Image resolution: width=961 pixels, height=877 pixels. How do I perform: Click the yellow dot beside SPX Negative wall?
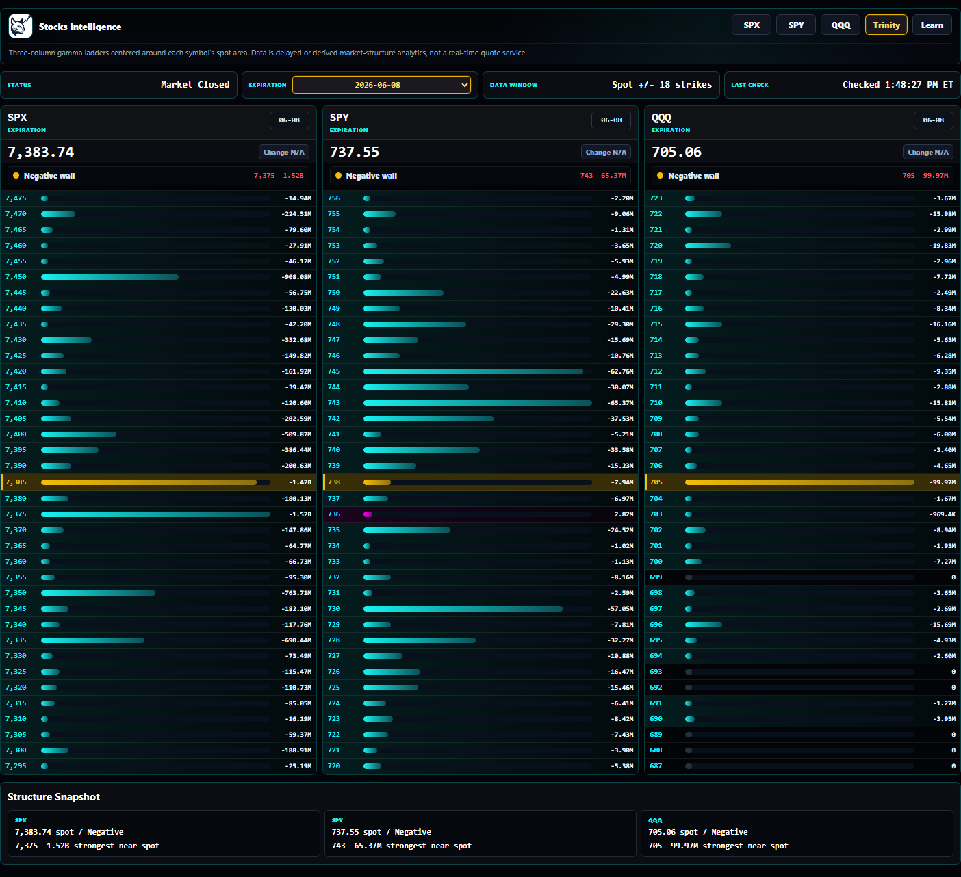tap(16, 176)
